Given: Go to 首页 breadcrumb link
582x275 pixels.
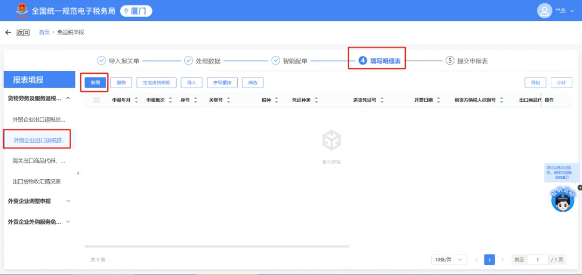Looking at the screenshot, I should tap(44, 32).
